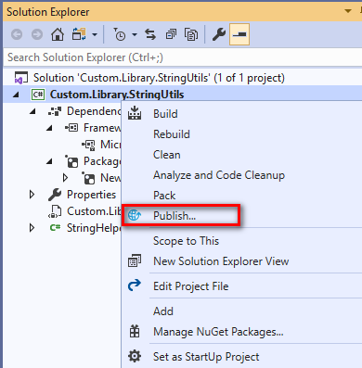Click the New Solution Explorer View icon
362x368 pixels.
[135, 260]
